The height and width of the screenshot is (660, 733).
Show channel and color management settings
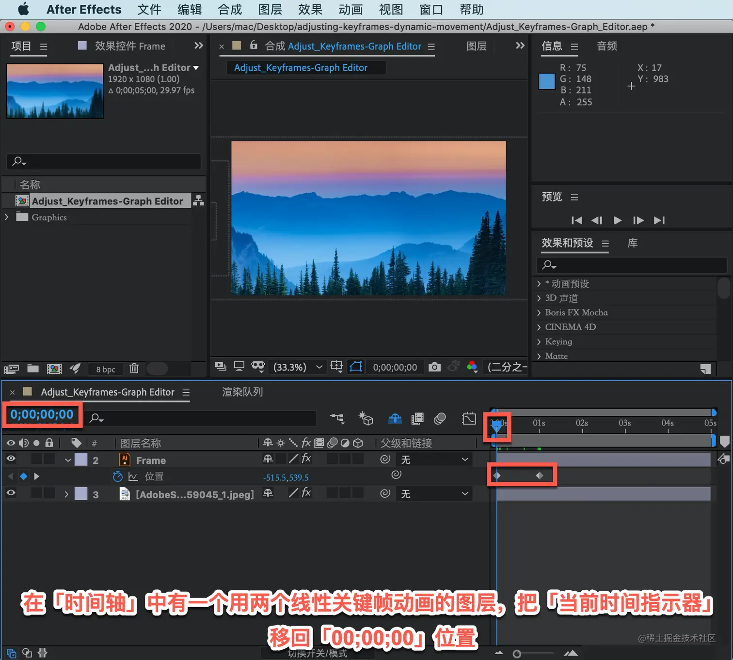[472, 367]
